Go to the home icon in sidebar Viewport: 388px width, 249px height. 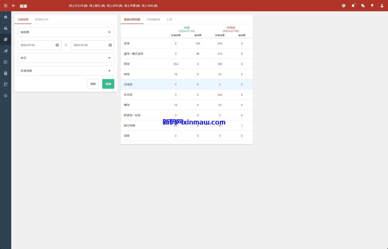[5, 17]
